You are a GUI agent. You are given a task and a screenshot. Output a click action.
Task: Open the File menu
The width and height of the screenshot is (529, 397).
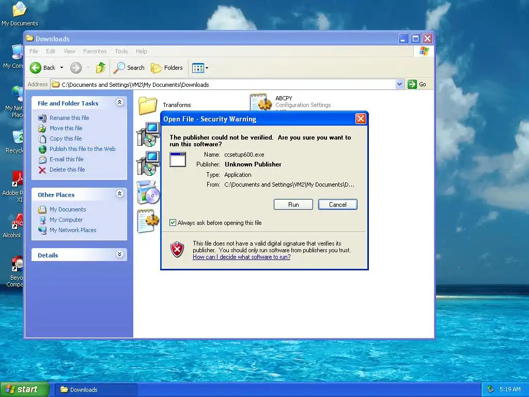pyautogui.click(x=34, y=51)
